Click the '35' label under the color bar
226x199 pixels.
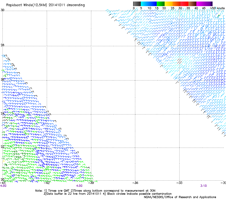(x=188, y=8)
